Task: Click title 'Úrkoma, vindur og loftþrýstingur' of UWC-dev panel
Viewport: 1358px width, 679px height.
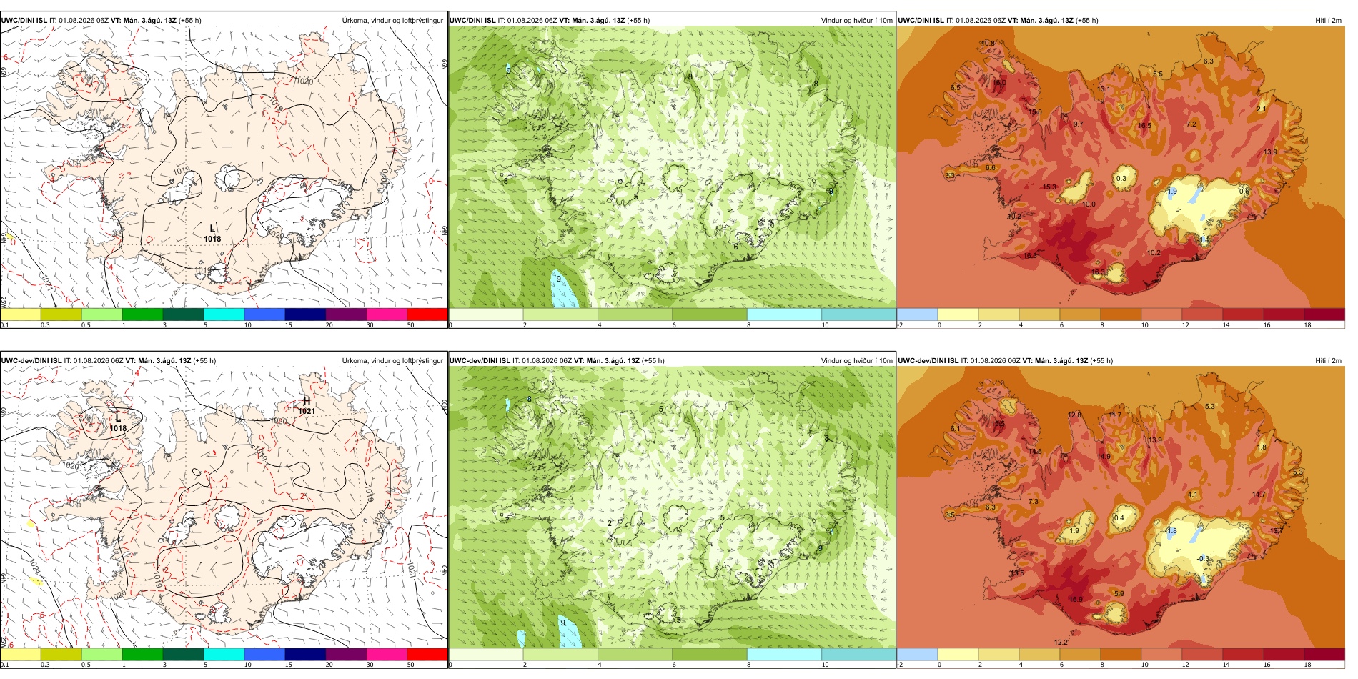Action: coord(392,360)
